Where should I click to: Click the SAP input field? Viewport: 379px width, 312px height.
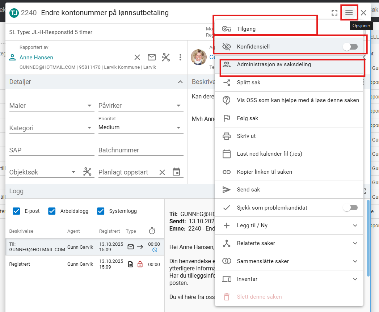(x=51, y=150)
